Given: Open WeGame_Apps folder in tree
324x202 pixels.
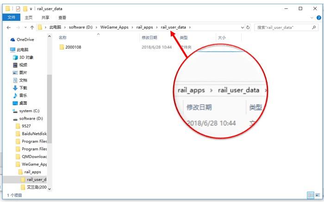Looking at the screenshot, I should pyautogui.click(x=34, y=164).
